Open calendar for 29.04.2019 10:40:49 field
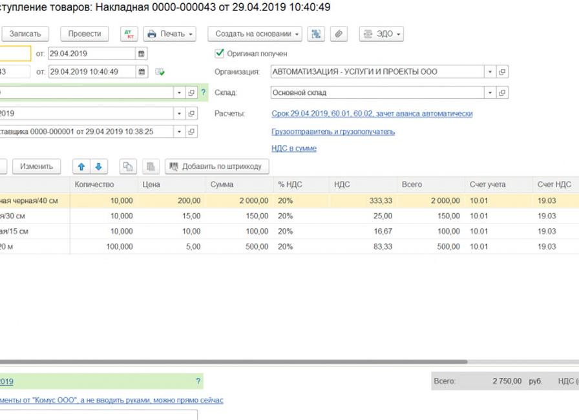The width and height of the screenshot is (579, 420). [142, 72]
